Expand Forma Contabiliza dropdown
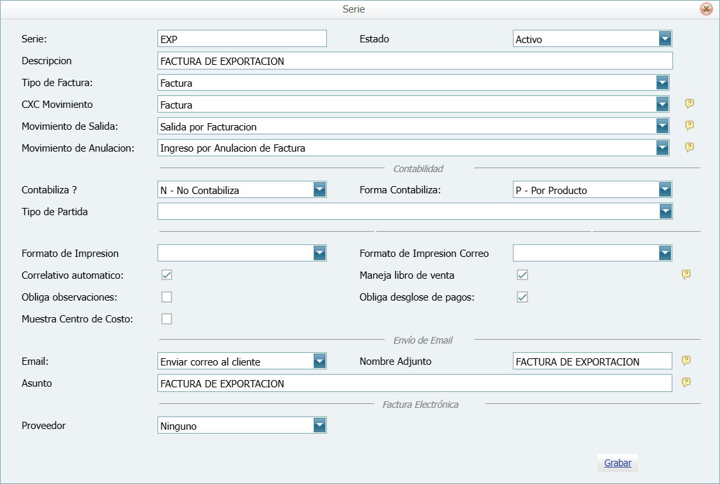The image size is (720, 484). point(665,190)
